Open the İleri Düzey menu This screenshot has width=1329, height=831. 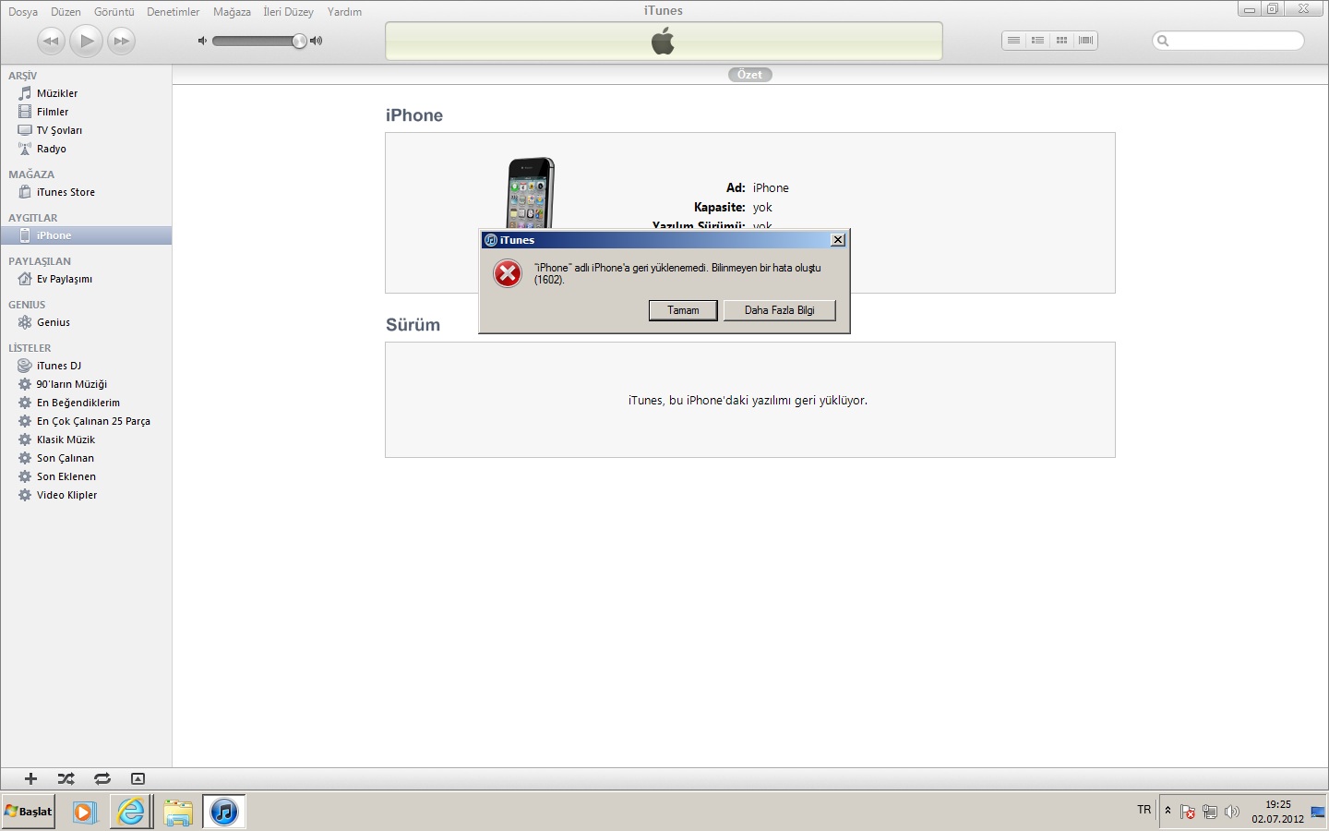pos(288,12)
